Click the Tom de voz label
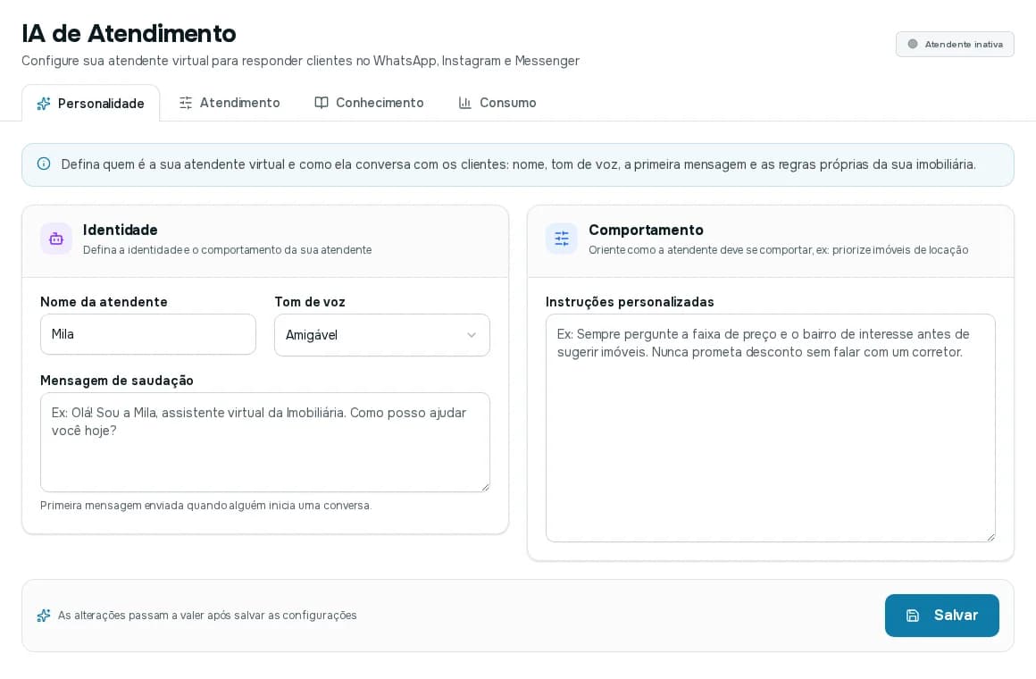This screenshot has height=679, width=1036. click(310, 302)
